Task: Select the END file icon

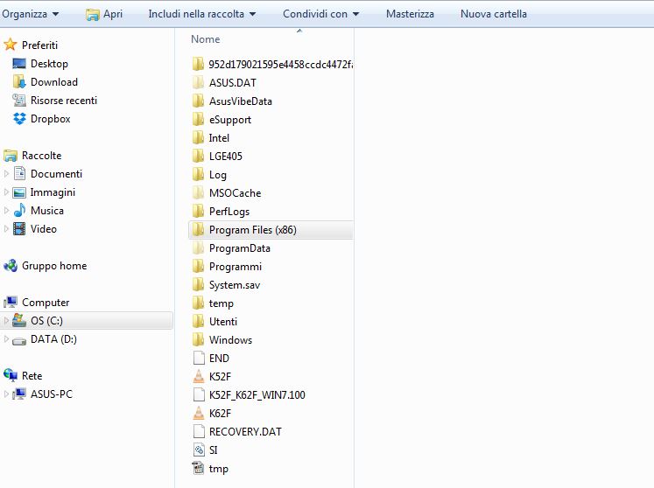Action: tap(199, 358)
